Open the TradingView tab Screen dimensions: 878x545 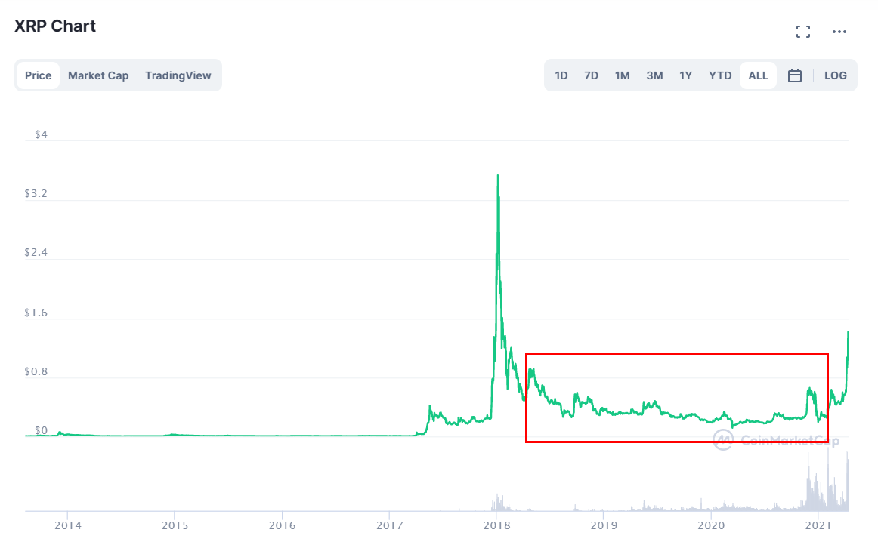(178, 75)
